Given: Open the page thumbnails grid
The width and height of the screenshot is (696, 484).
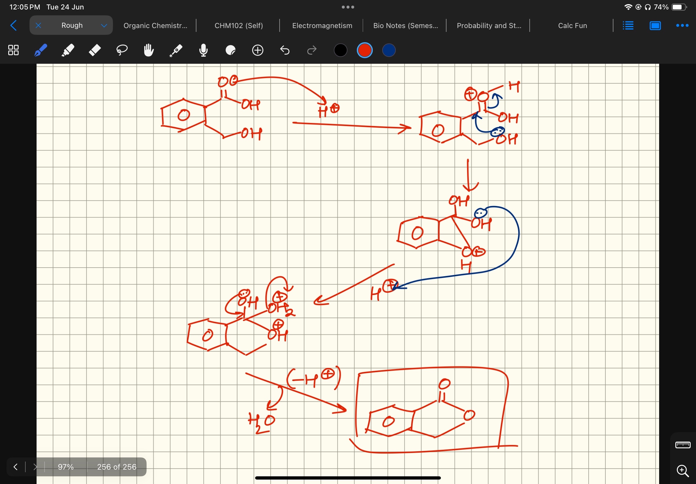Looking at the screenshot, I should point(13,50).
